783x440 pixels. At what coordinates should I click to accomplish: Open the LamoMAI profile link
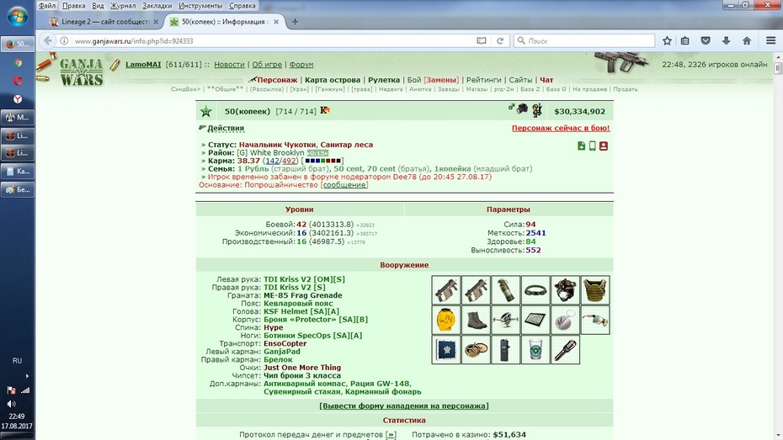click(143, 64)
